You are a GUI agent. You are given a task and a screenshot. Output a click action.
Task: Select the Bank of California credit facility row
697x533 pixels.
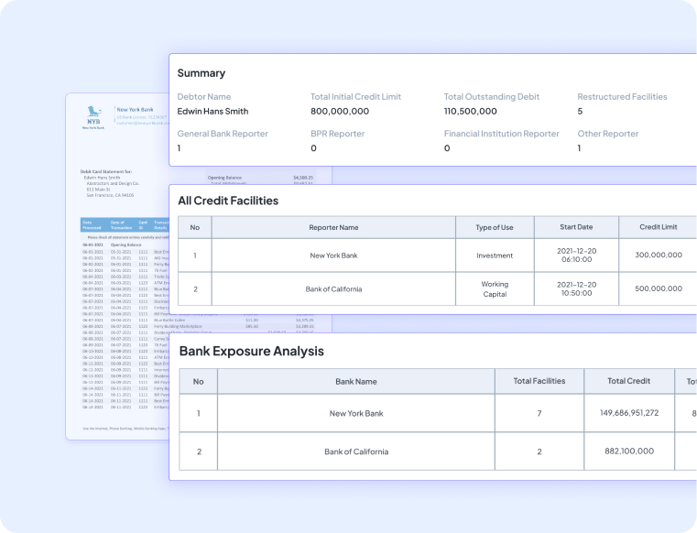[333, 289]
